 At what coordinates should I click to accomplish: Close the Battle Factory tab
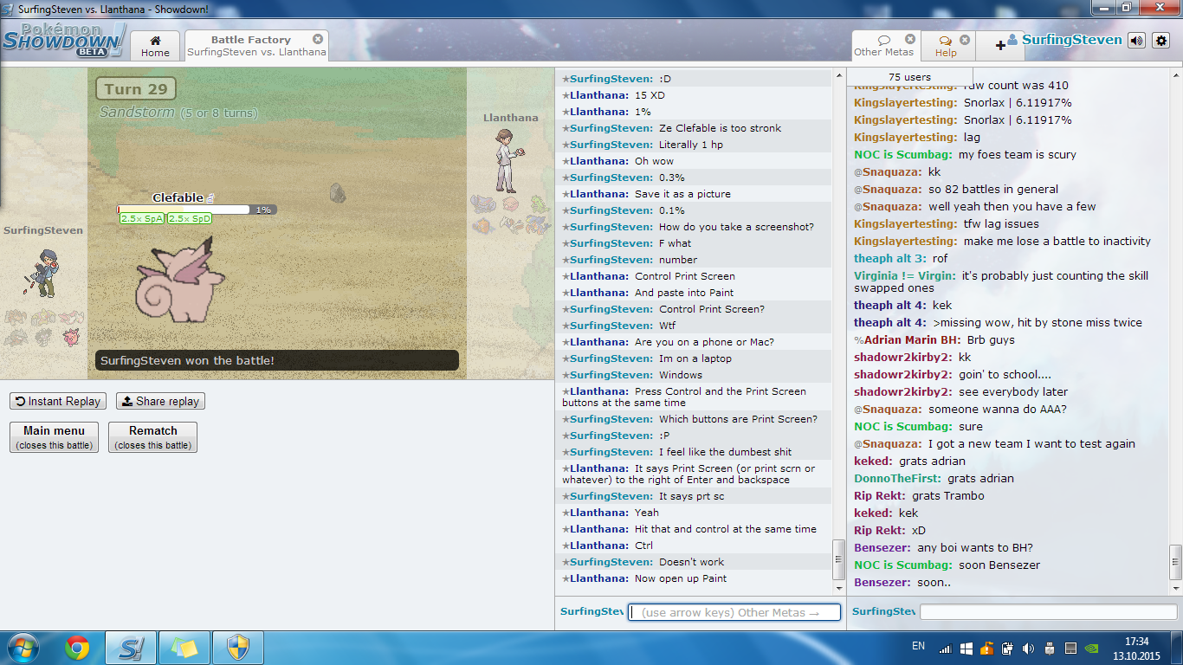(318, 39)
